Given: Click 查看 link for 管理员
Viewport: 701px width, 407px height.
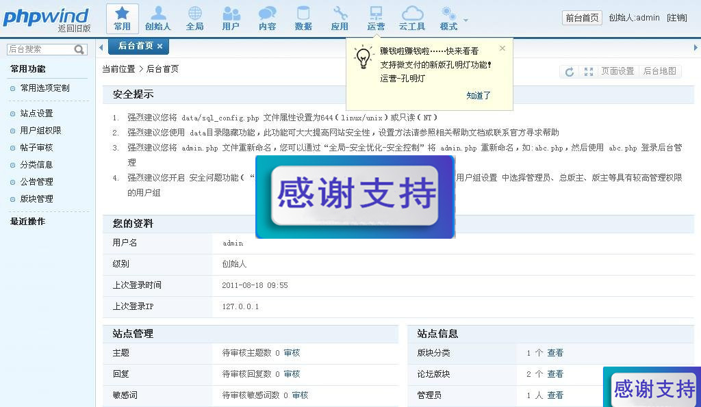Looking at the screenshot, I should pos(555,395).
